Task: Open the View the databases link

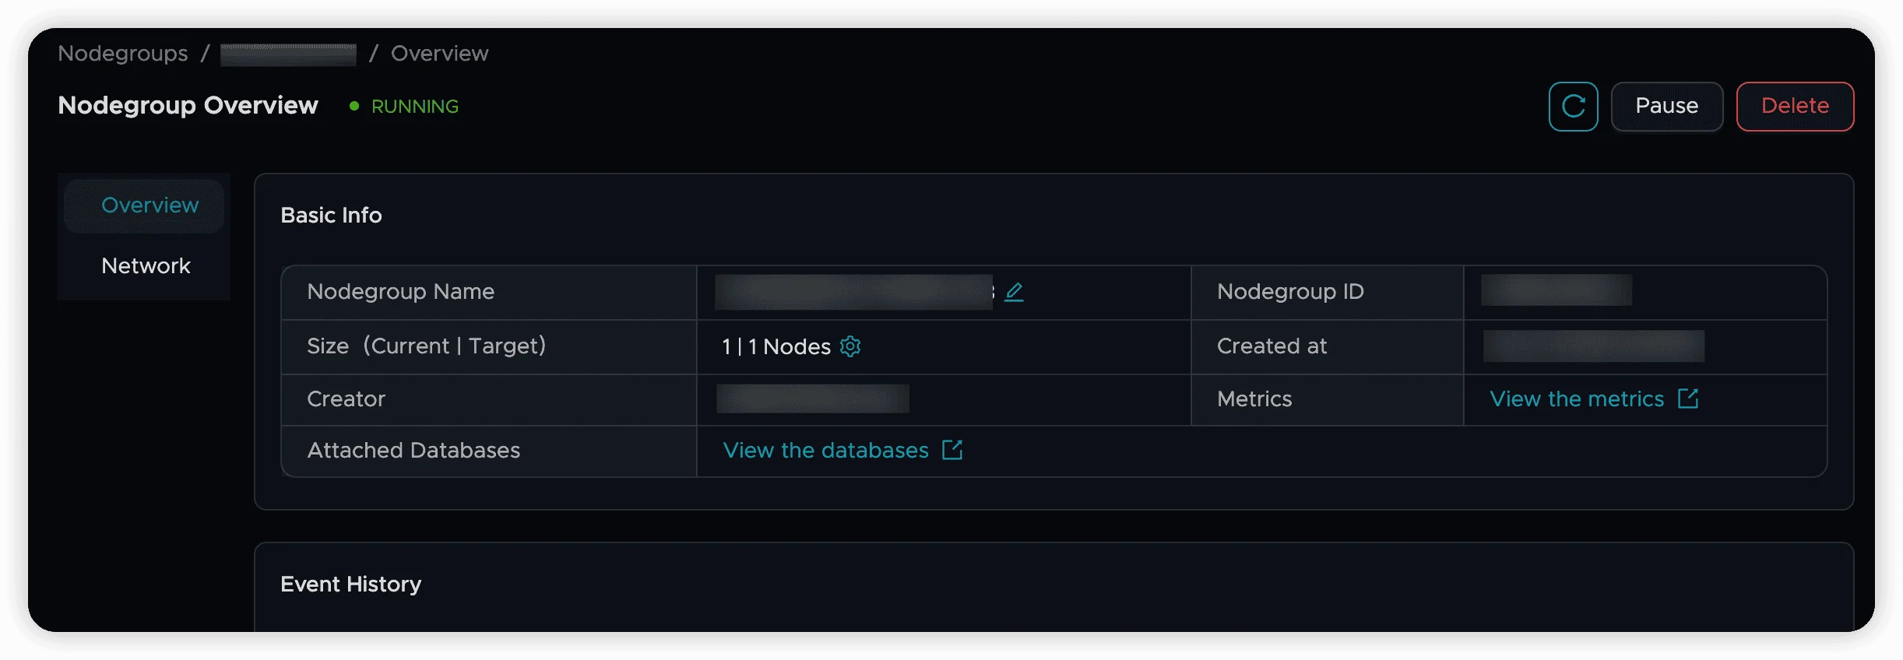Action: pyautogui.click(x=825, y=451)
